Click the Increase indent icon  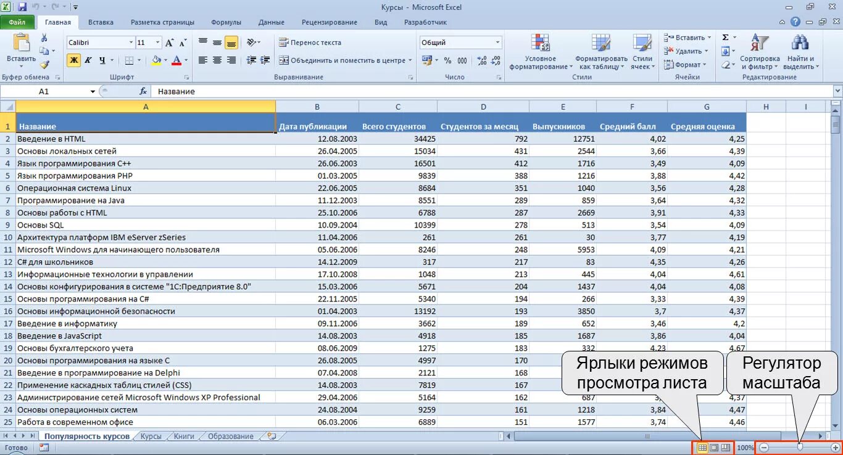[265, 60]
